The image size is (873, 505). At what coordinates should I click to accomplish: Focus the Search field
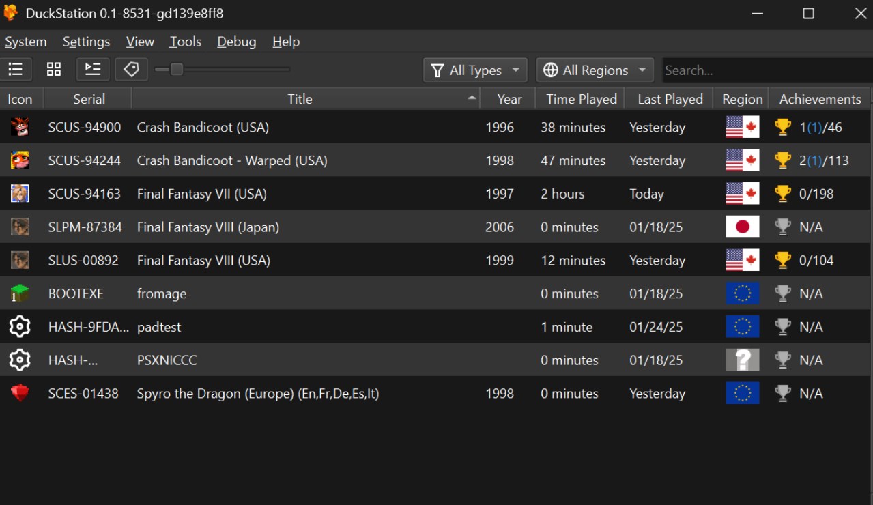pyautogui.click(x=767, y=70)
